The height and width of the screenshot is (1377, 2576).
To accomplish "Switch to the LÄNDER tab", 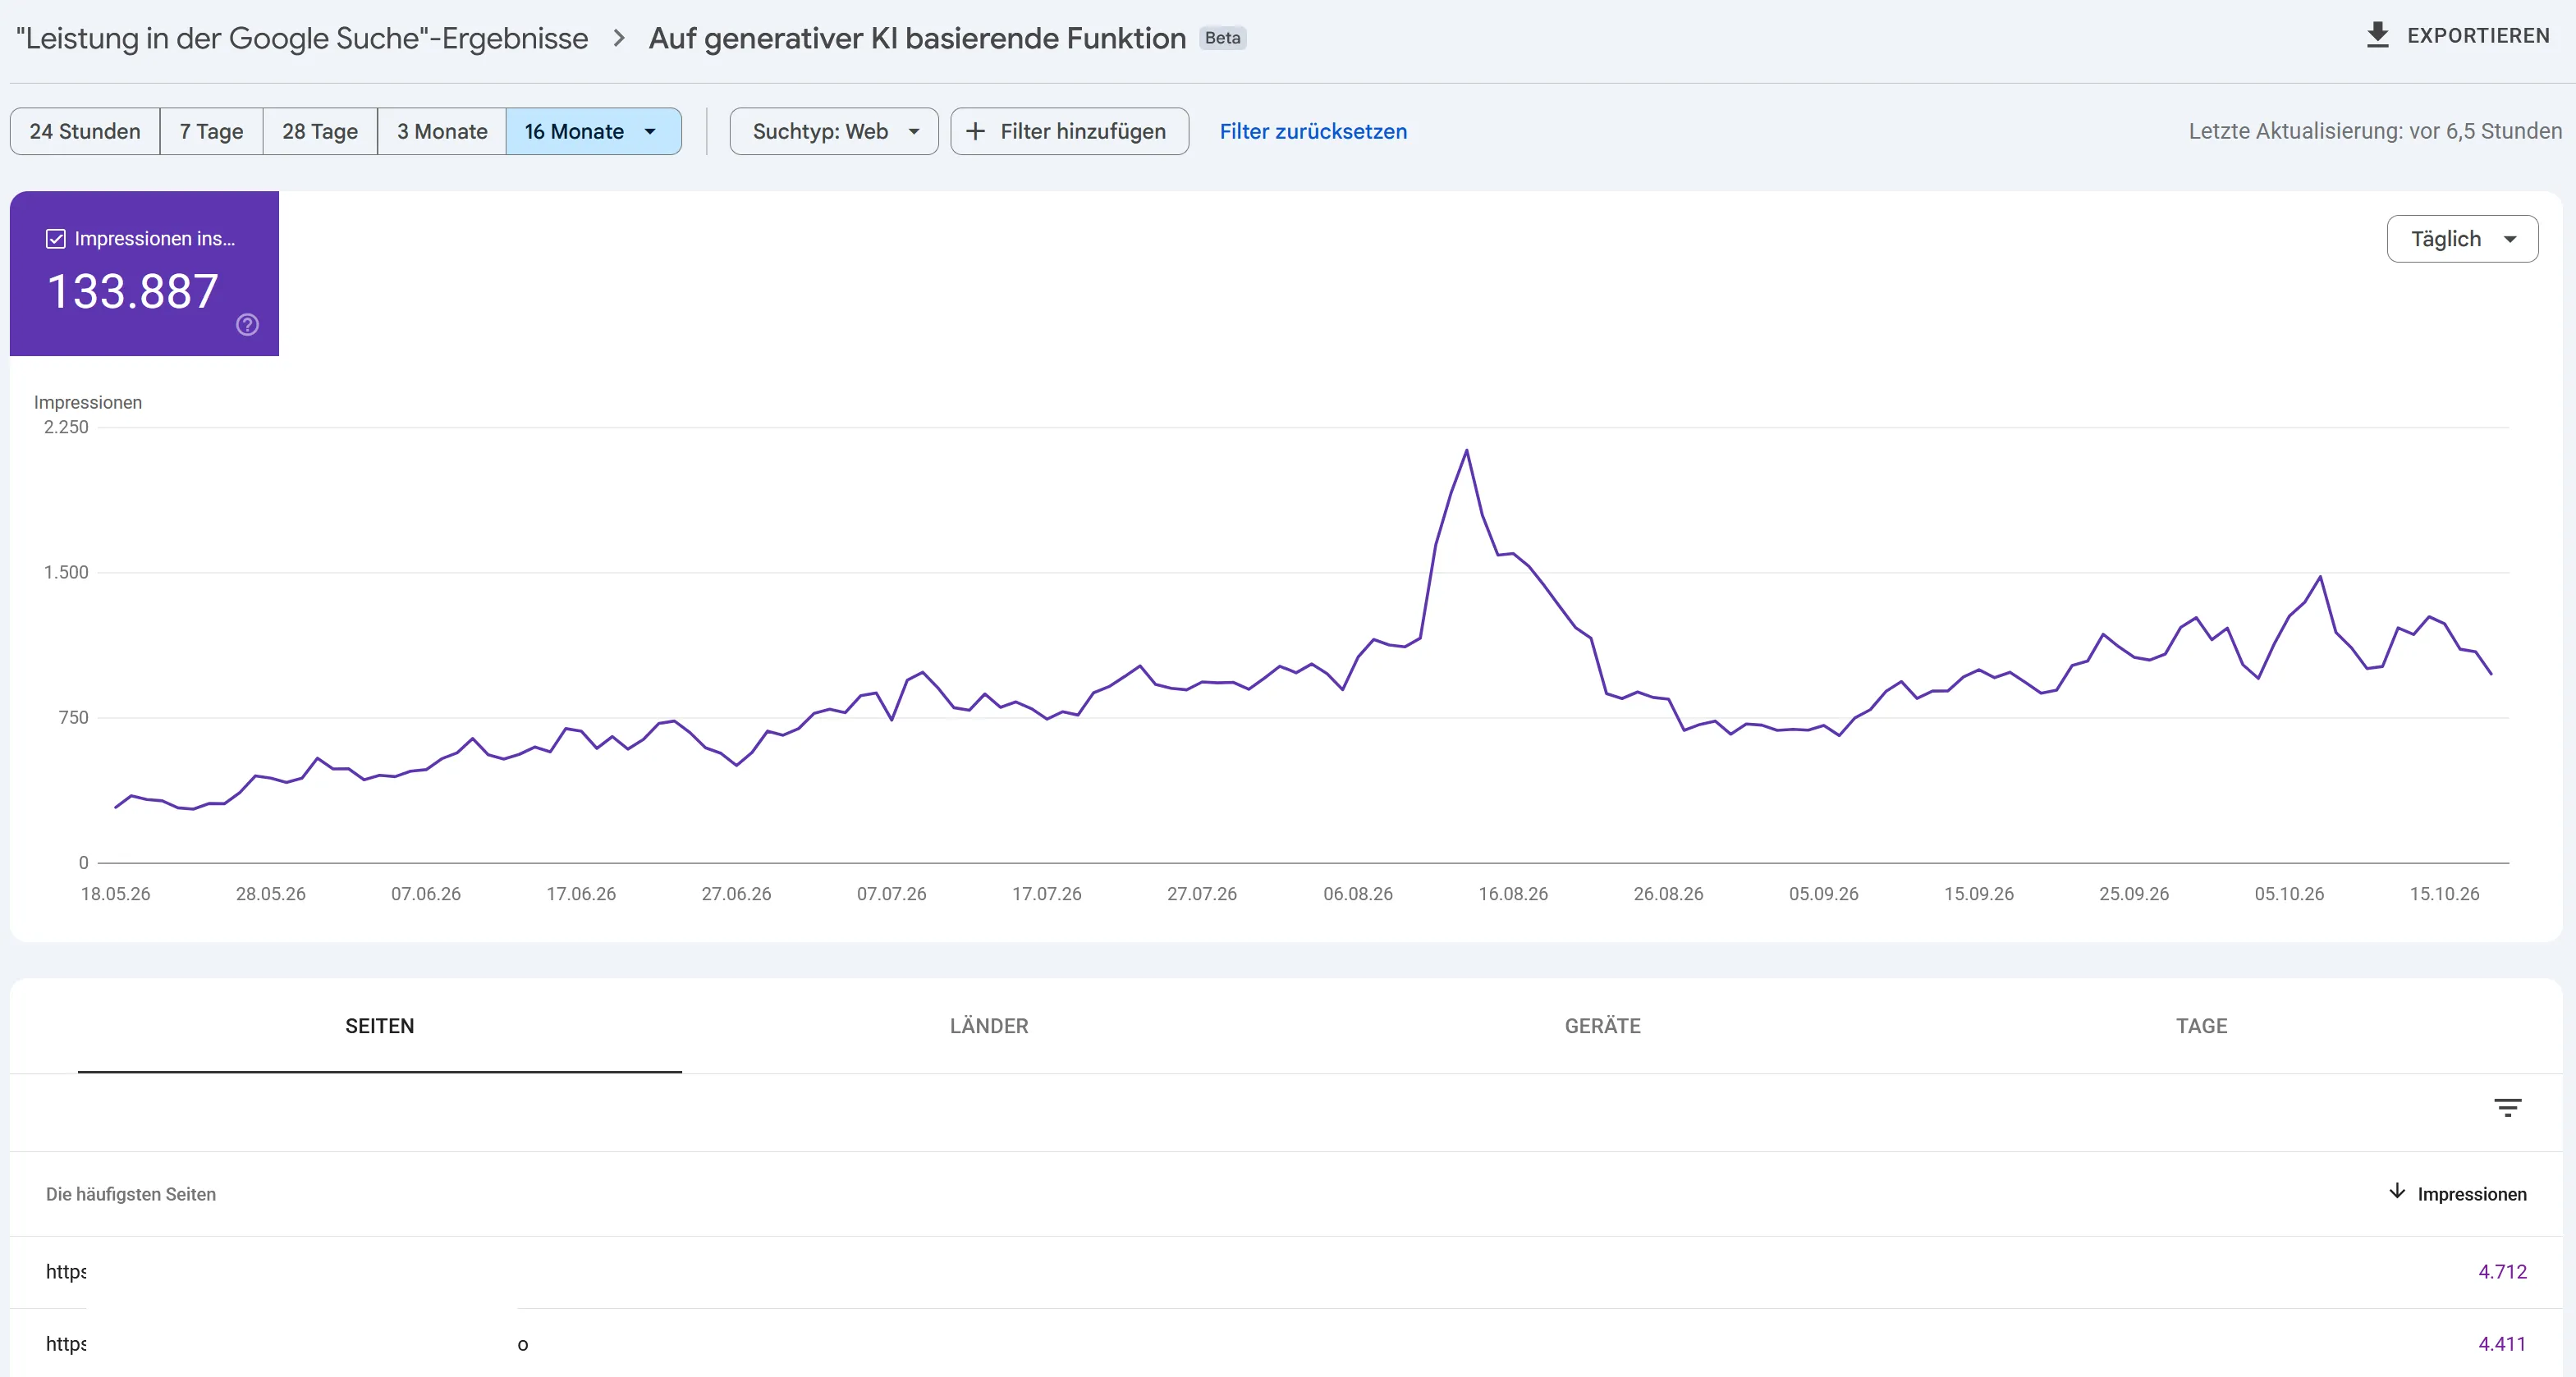I will click(989, 1026).
